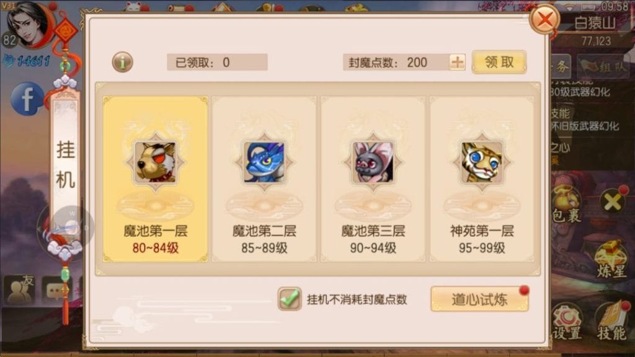Open the player avatar portrait

tap(30, 24)
